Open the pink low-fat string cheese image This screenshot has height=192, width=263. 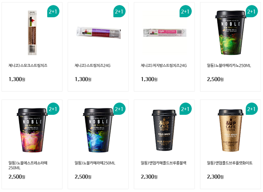pyautogui.click(x=165, y=33)
